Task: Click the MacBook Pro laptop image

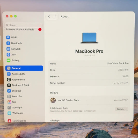Action: [89, 38]
